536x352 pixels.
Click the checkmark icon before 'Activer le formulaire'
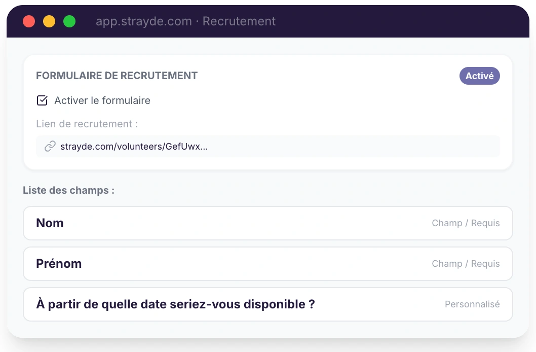42,100
